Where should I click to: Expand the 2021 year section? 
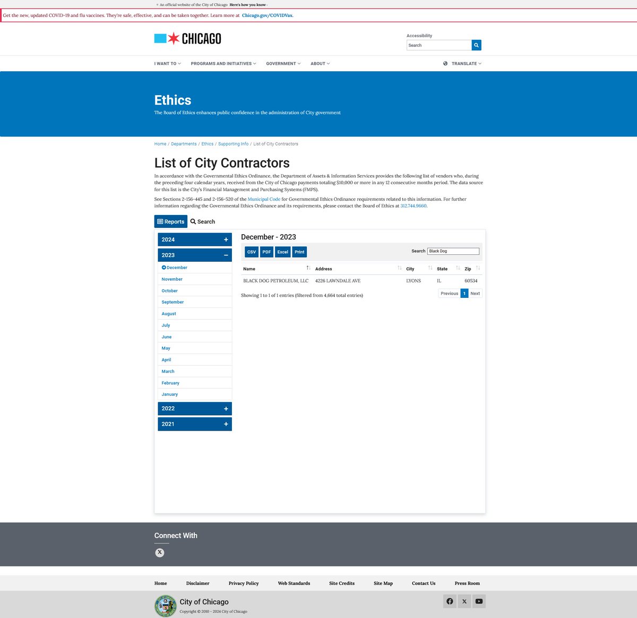(x=195, y=424)
